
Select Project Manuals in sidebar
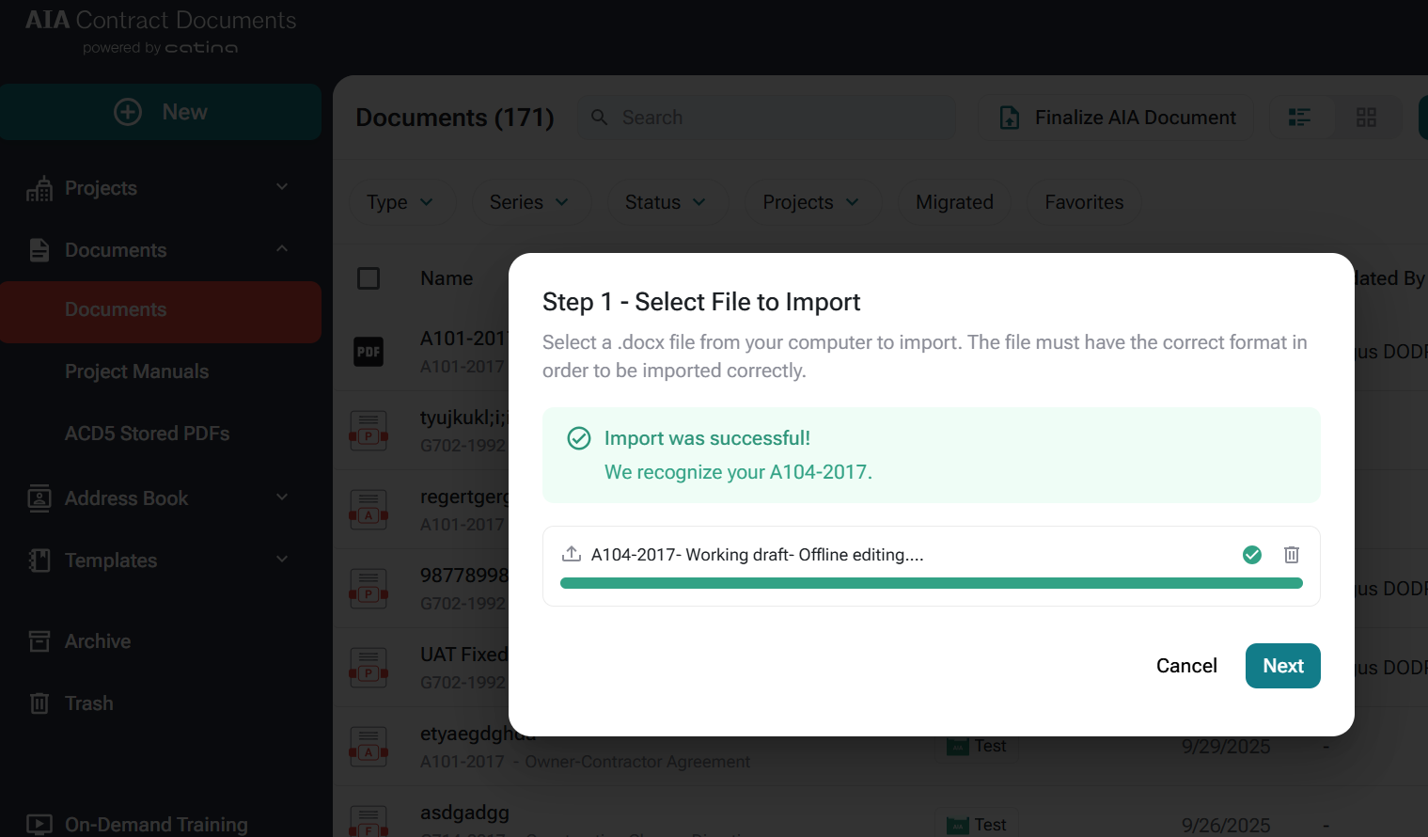coord(136,371)
